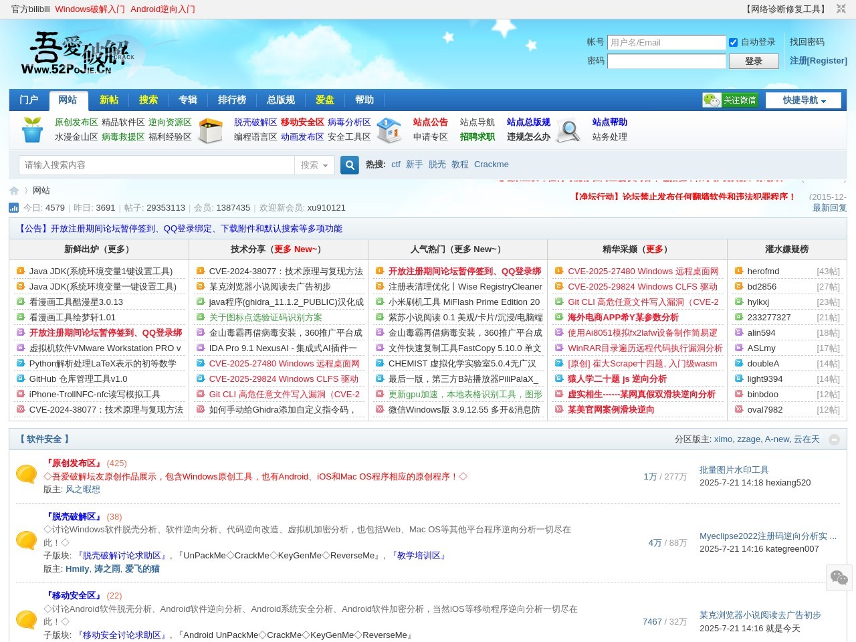Click the blue search magnifier button
Viewport: 856px width, 642px height.
(x=350, y=165)
